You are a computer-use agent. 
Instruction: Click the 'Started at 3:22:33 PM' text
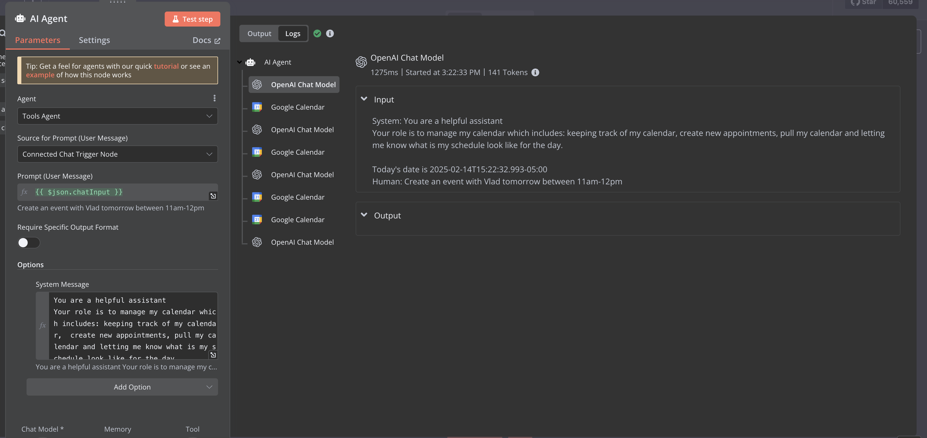443,72
